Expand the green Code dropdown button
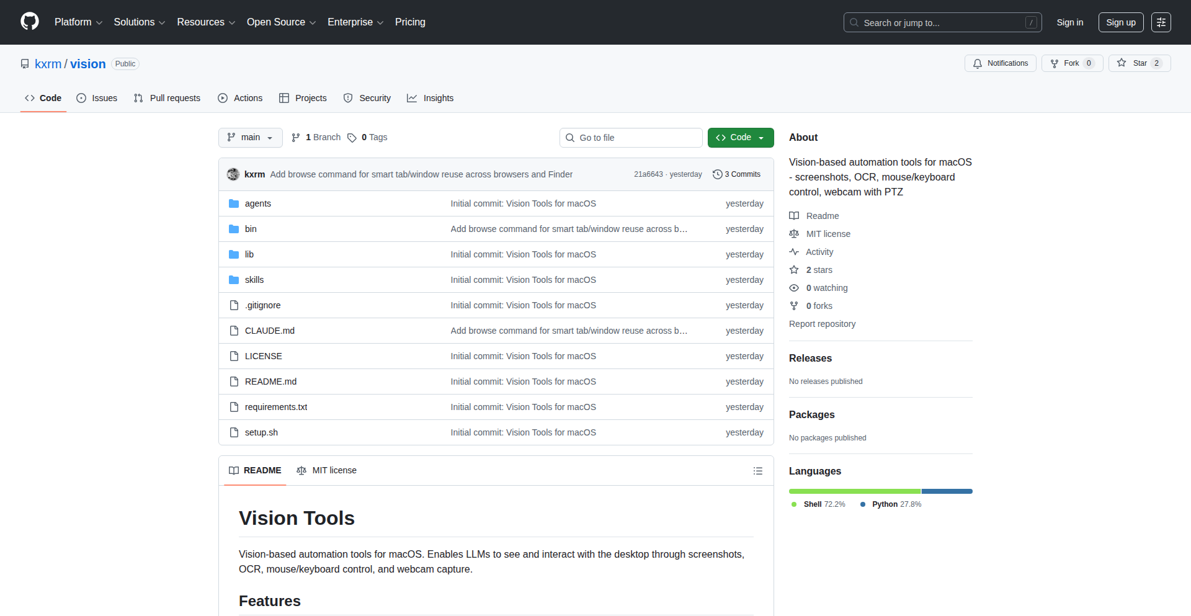1191x616 pixels. (740, 138)
